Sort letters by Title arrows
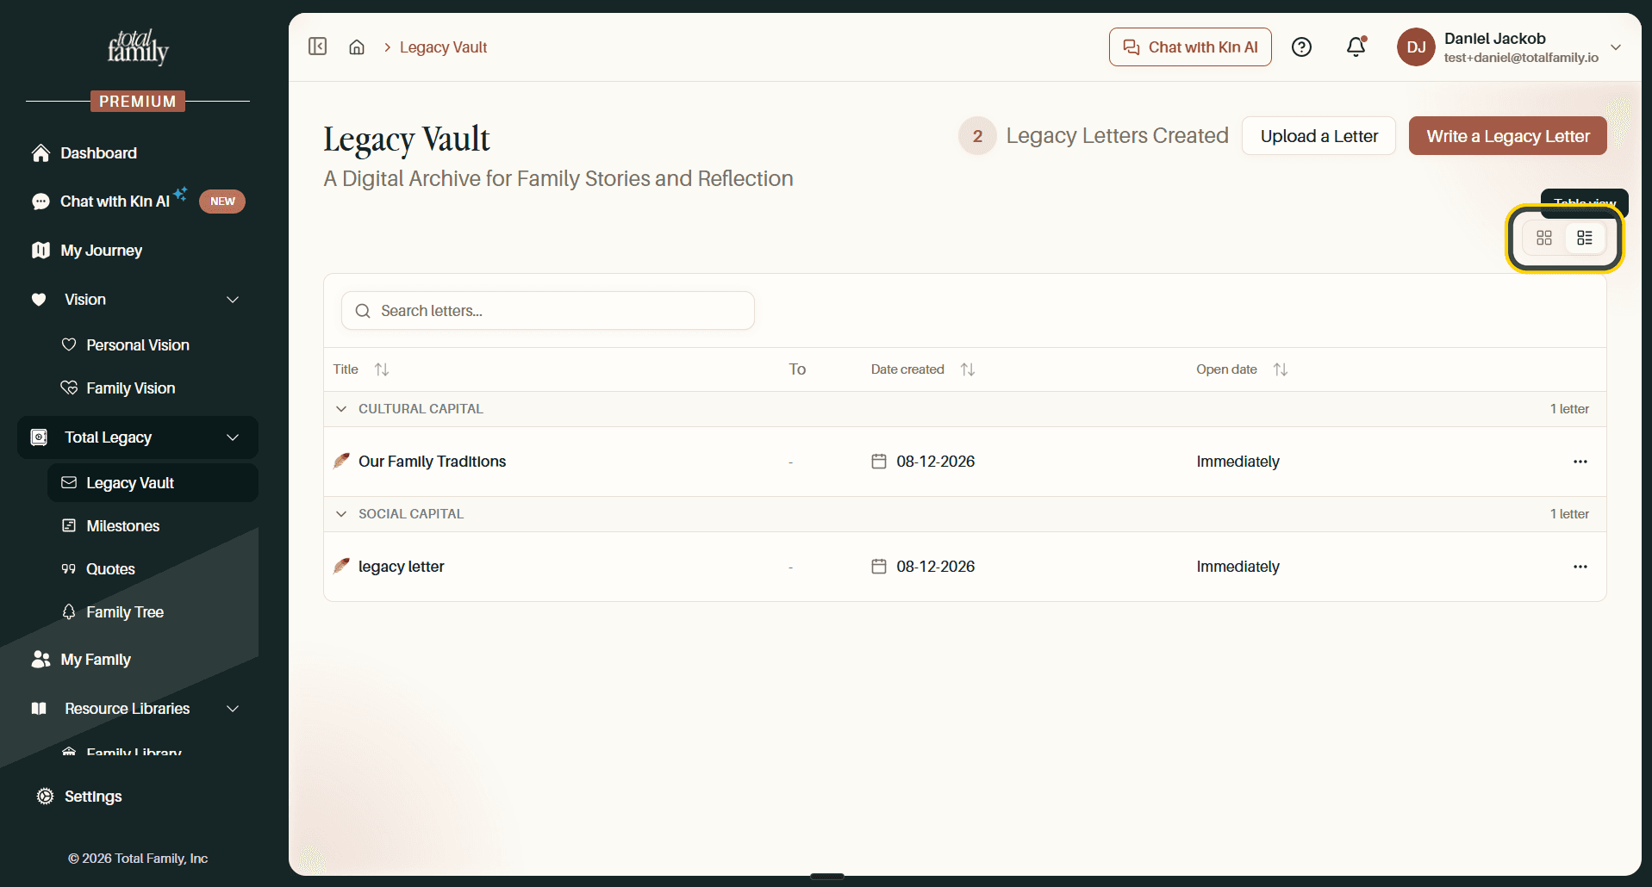Image resolution: width=1652 pixels, height=887 pixels. [x=382, y=369]
